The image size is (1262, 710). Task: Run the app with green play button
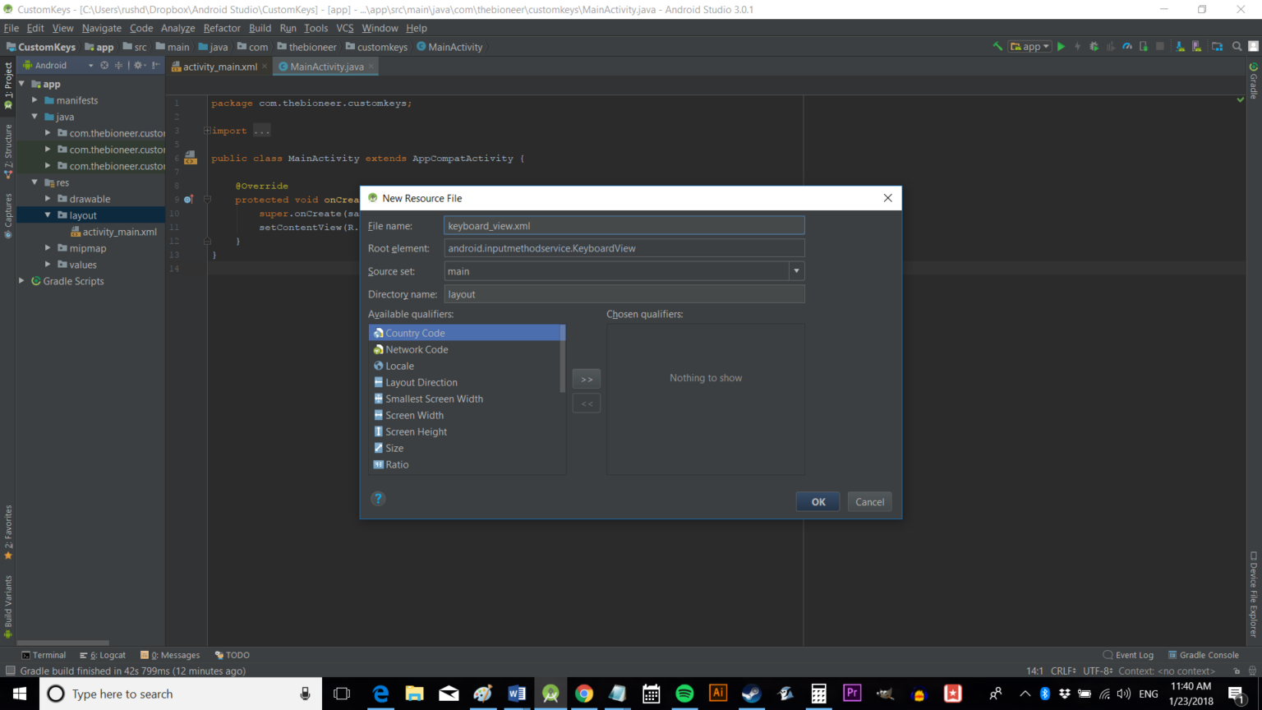click(x=1062, y=47)
